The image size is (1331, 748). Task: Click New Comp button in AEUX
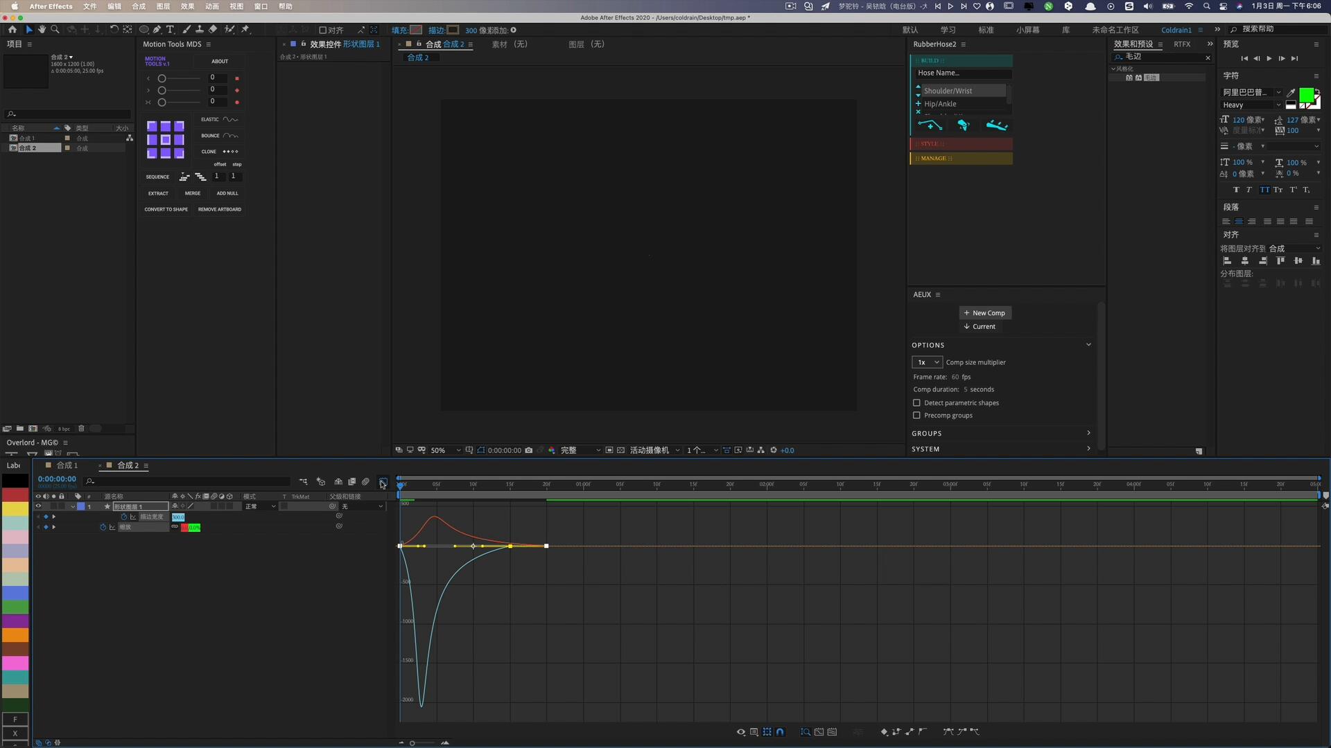click(x=985, y=313)
